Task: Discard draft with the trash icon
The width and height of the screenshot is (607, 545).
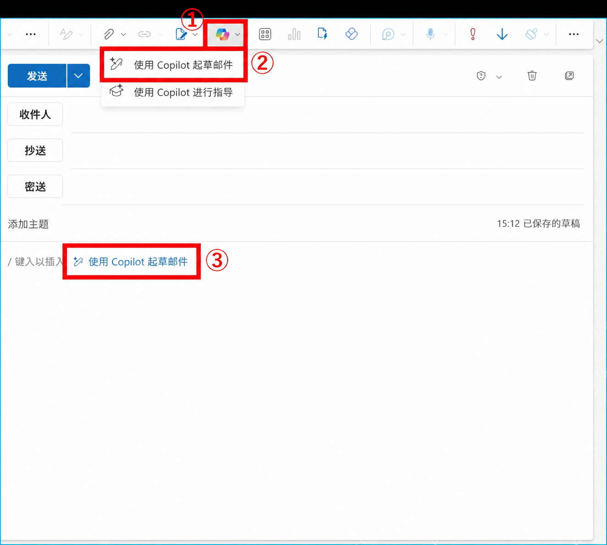Action: (x=532, y=76)
